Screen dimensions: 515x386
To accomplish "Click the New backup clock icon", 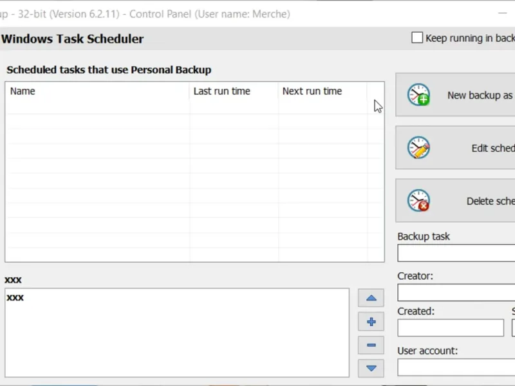I will point(418,95).
